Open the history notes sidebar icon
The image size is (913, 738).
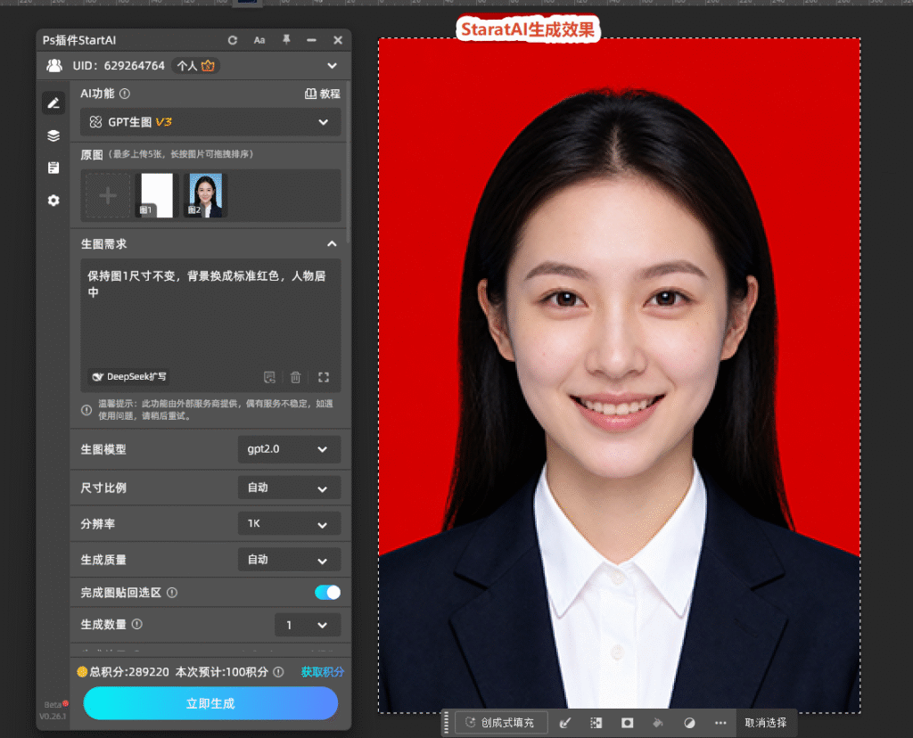[x=53, y=168]
